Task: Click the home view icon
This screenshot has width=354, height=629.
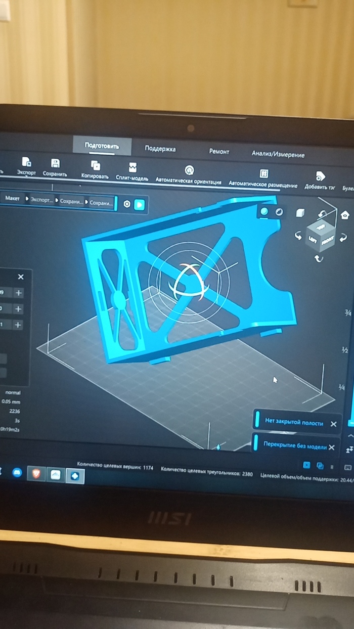Action: [345, 215]
